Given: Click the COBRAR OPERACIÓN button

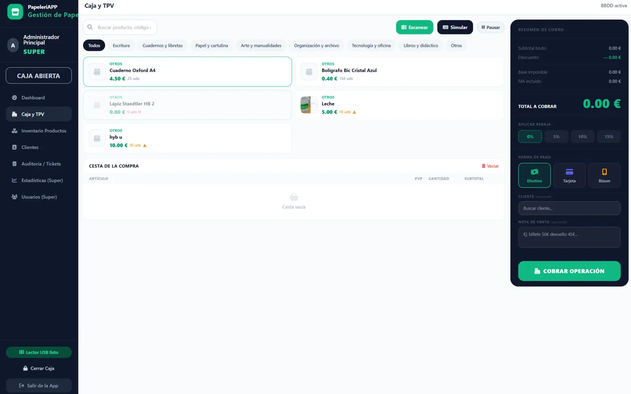Looking at the screenshot, I should pos(569,271).
